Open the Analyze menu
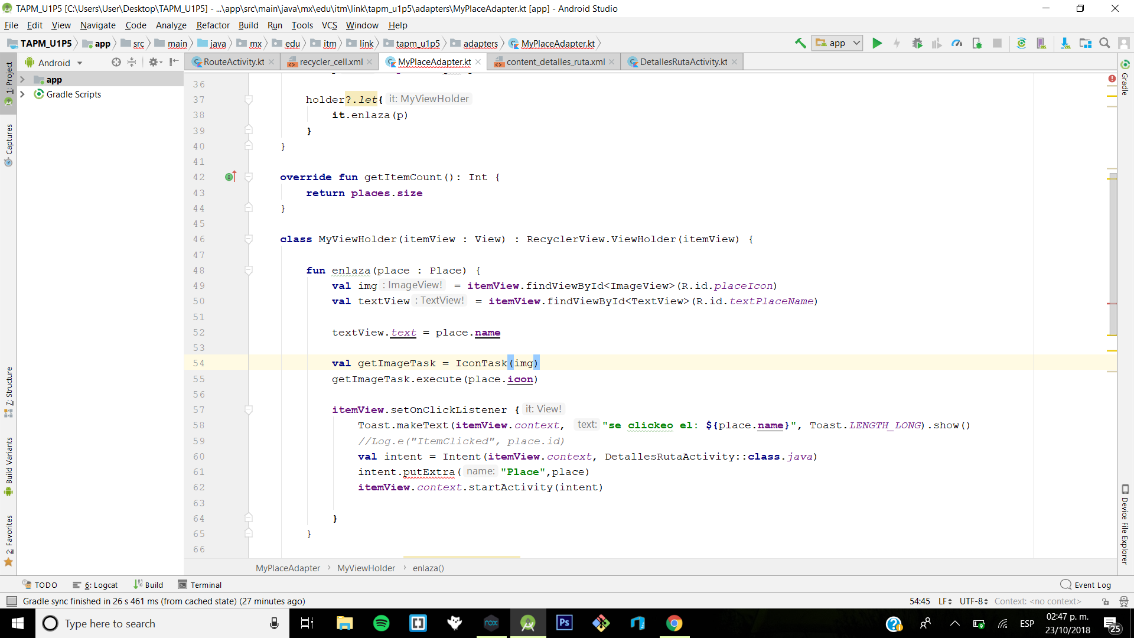The height and width of the screenshot is (638, 1134). 170,25
